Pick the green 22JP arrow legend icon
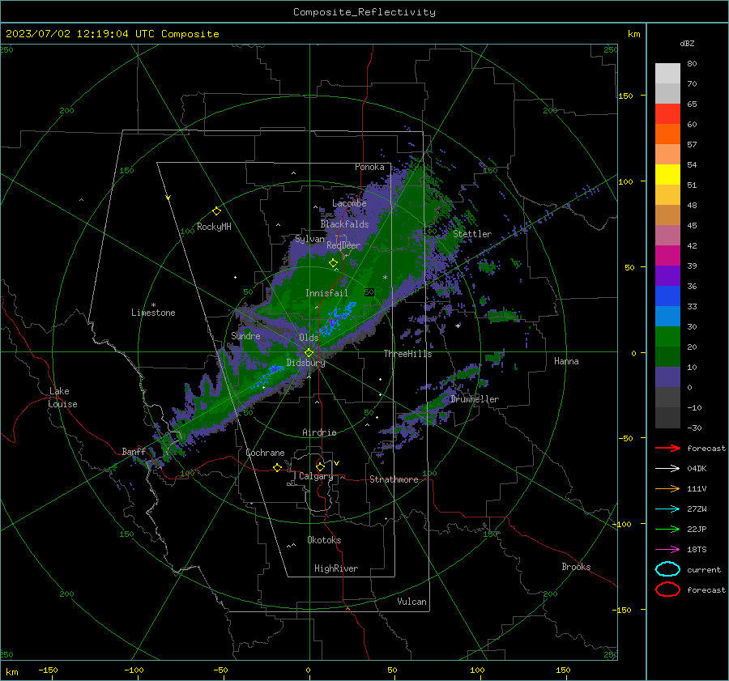The image size is (729, 681). pyautogui.click(x=667, y=529)
